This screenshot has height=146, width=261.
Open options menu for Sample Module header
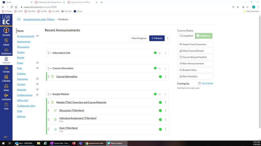[x=165, y=94]
